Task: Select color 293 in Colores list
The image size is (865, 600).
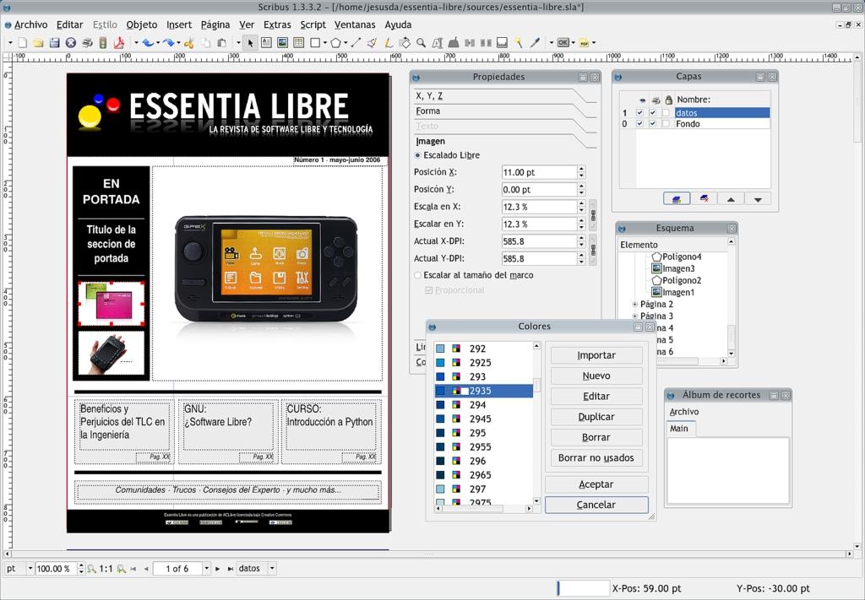Action: tap(484, 377)
